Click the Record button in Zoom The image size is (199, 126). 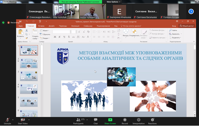125,121
